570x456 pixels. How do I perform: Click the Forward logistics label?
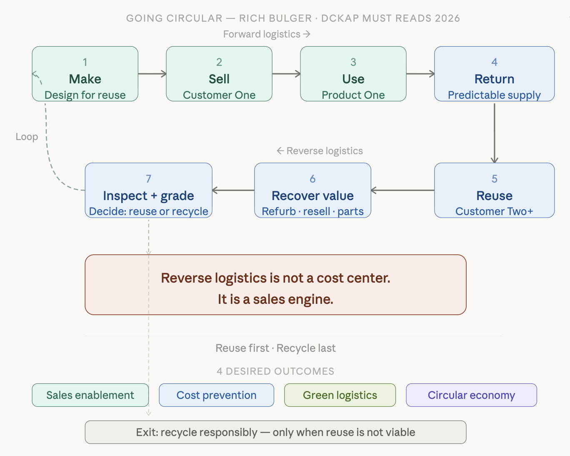pos(266,34)
